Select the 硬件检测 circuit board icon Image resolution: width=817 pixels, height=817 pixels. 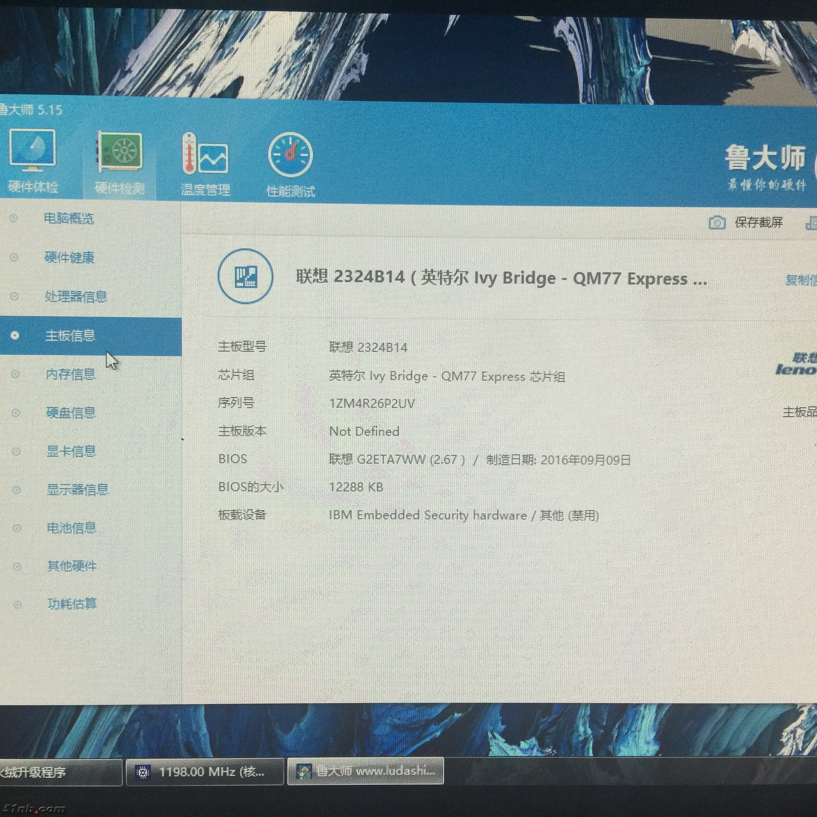[x=120, y=152]
